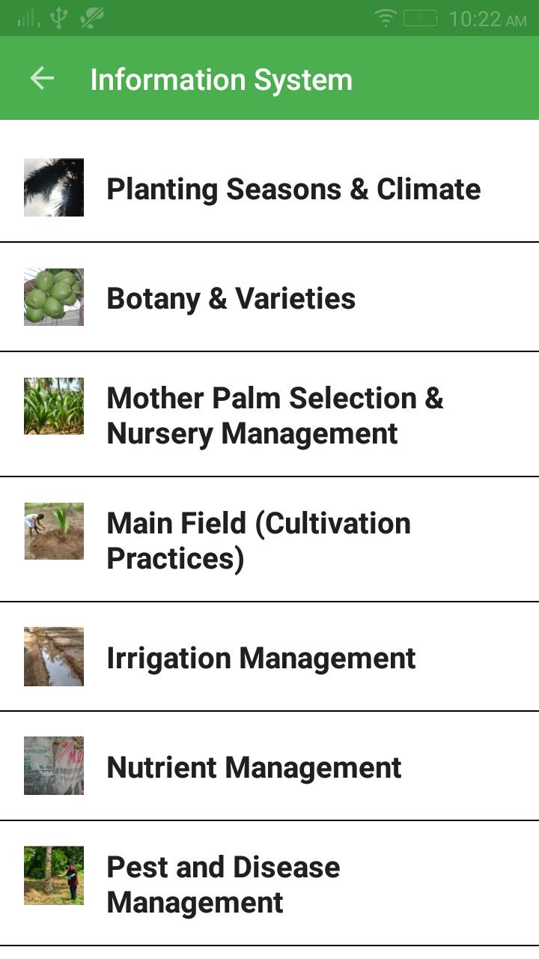Select the nursery seedlings thumbnail image
Image resolution: width=539 pixels, height=959 pixels.
[x=54, y=406]
